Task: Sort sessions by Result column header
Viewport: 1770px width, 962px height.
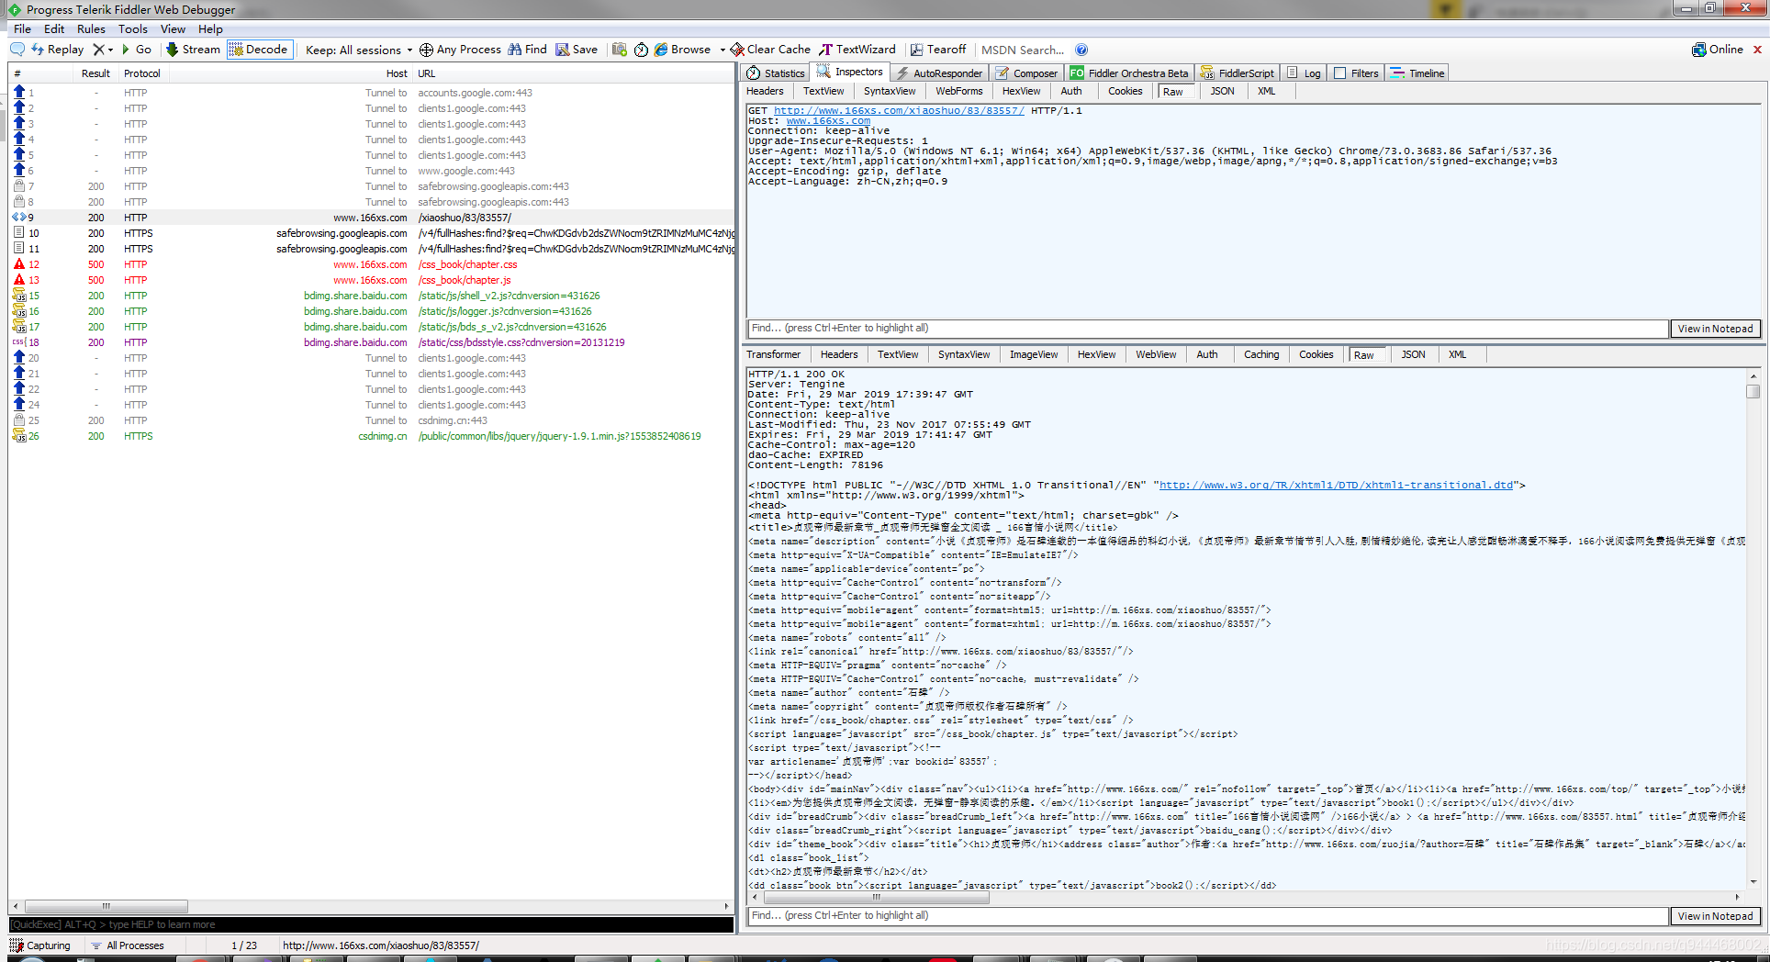Action: pyautogui.click(x=95, y=73)
